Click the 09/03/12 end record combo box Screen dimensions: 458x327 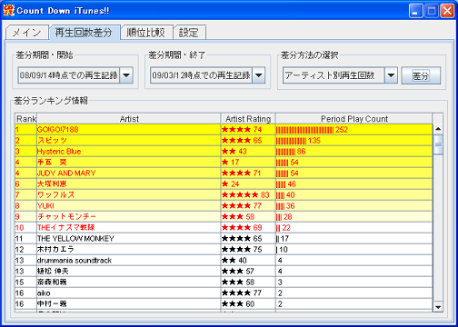208,75
